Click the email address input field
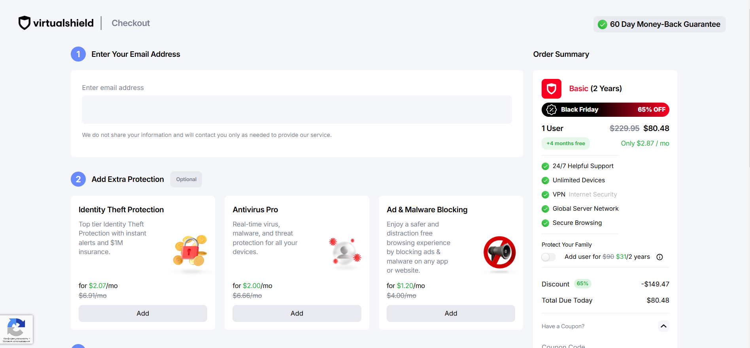This screenshot has height=348, width=750. pos(297,110)
